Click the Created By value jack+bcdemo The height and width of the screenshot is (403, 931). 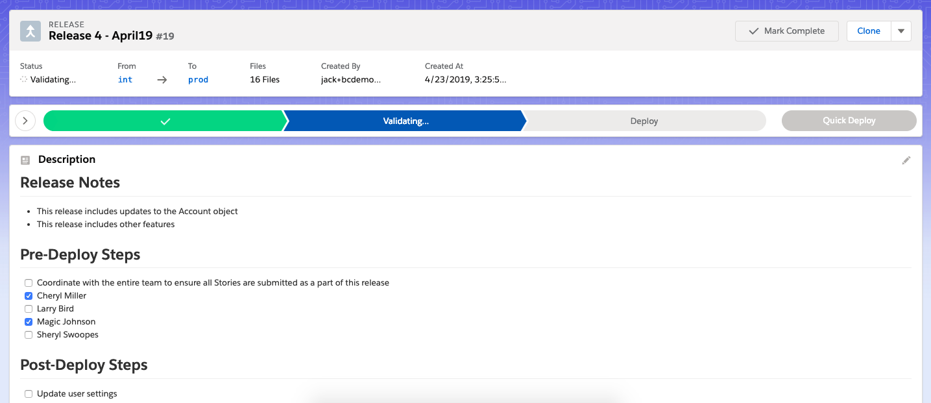[350, 79]
